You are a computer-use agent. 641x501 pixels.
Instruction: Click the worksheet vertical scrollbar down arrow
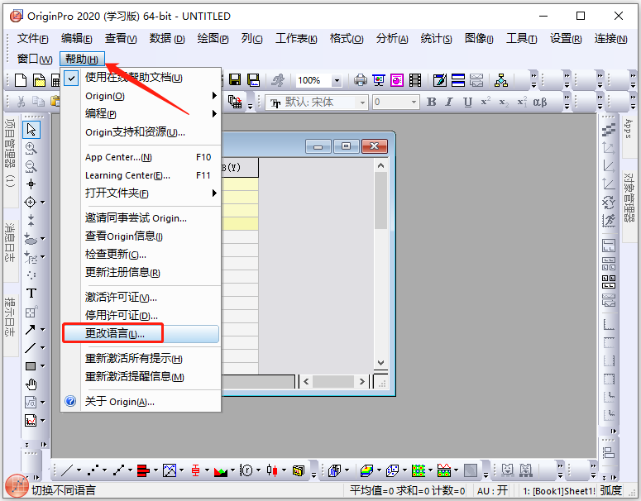click(x=380, y=362)
